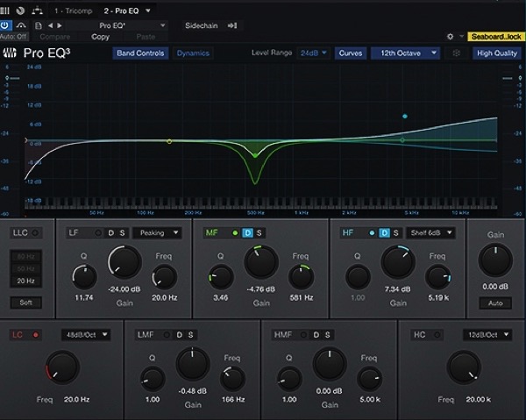Toggle the MF band D dynamics button

[247, 233]
